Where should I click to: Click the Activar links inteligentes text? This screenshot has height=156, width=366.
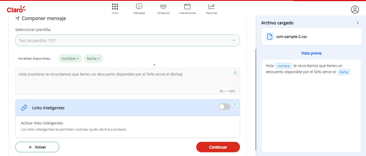tap(42, 123)
